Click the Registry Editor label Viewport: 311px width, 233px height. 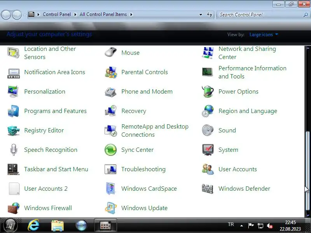pyautogui.click(x=44, y=130)
